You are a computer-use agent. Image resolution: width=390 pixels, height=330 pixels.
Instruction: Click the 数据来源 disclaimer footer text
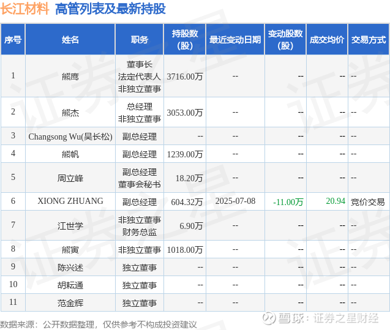point(98,324)
